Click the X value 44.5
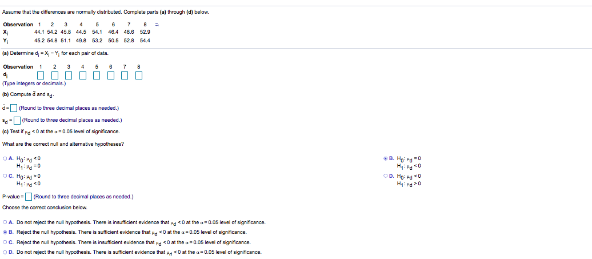Screen dimensions: 592x259 coord(81,33)
